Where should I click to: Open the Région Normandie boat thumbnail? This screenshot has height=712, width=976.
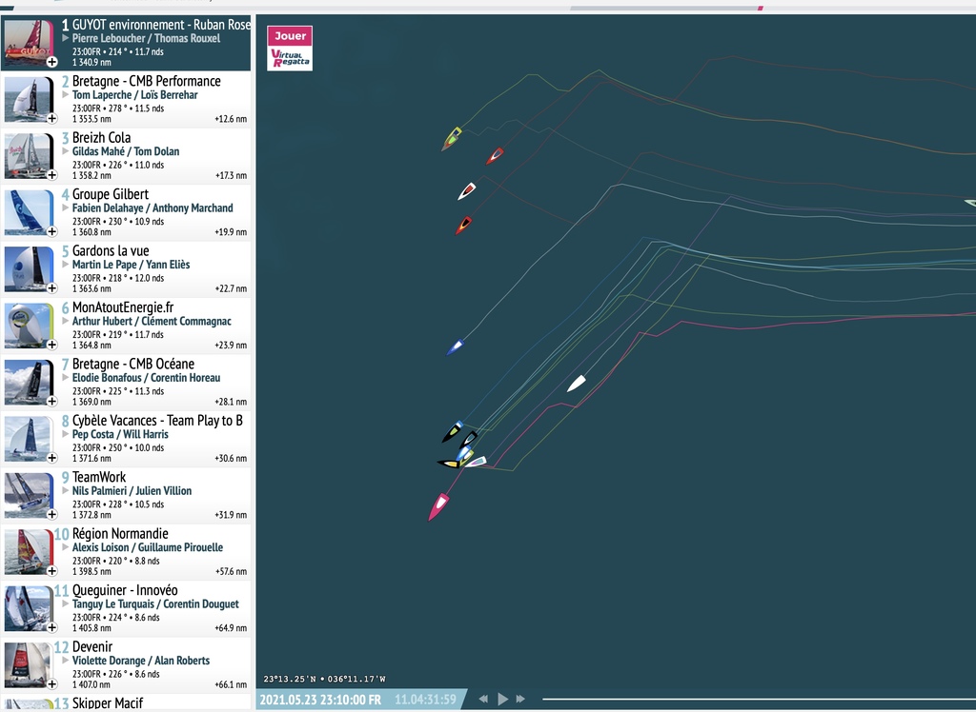[x=29, y=551]
